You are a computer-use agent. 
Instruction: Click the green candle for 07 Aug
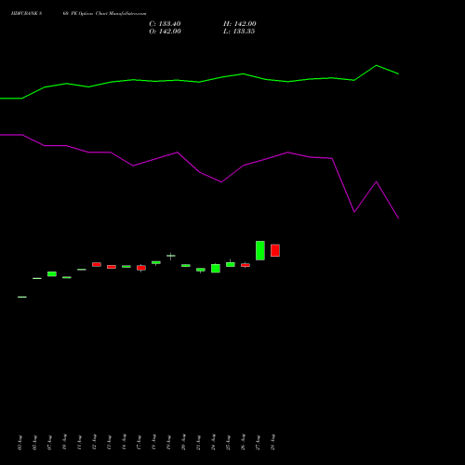point(52,274)
